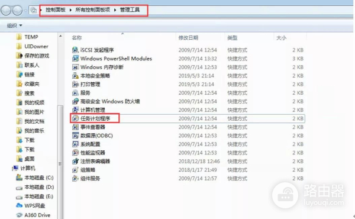Select the 数据源(ODBC) icon
This screenshot has height=219, width=355.
pyautogui.click(x=75, y=136)
